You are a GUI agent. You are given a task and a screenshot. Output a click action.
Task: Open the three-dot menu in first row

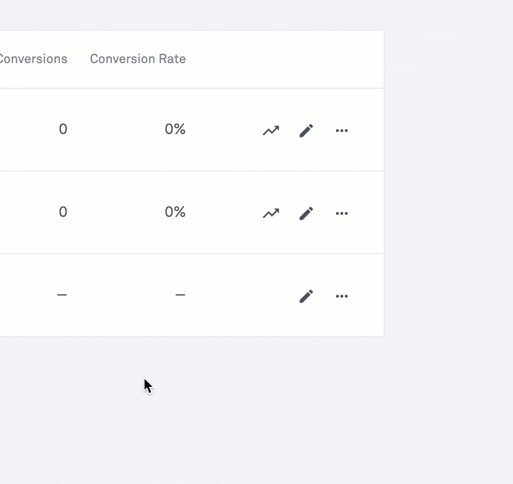(x=341, y=131)
